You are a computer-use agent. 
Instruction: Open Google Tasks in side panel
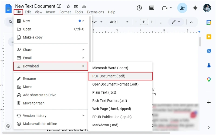point(209,51)
